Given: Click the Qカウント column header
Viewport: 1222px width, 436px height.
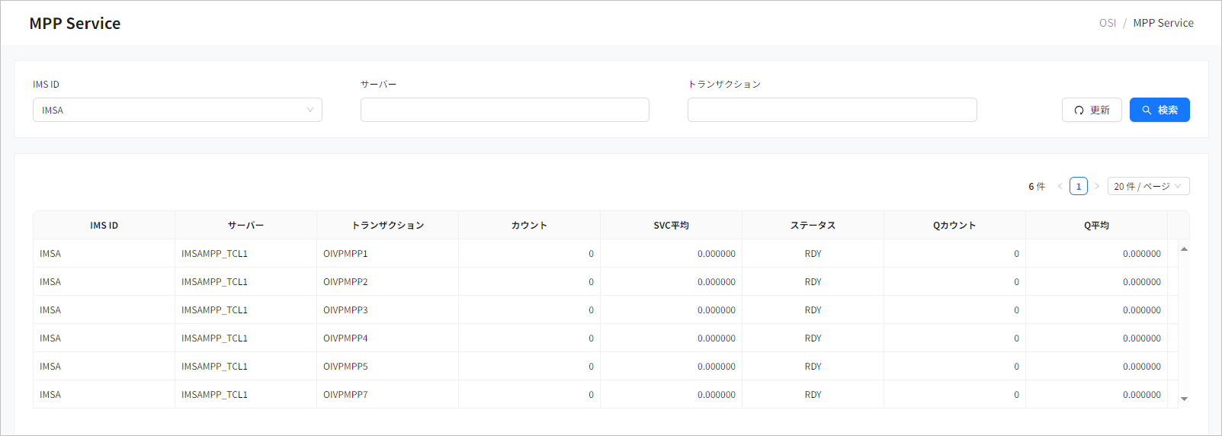Looking at the screenshot, I should (954, 226).
